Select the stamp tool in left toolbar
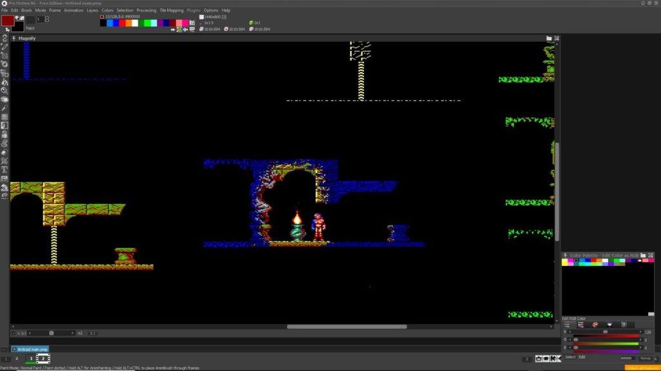This screenshot has width=661, height=371. tap(5, 134)
